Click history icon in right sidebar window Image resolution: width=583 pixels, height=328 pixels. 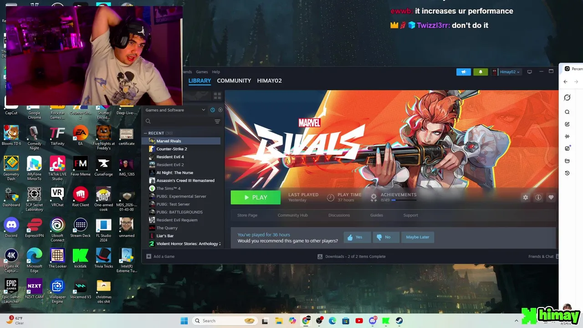pyautogui.click(x=567, y=173)
